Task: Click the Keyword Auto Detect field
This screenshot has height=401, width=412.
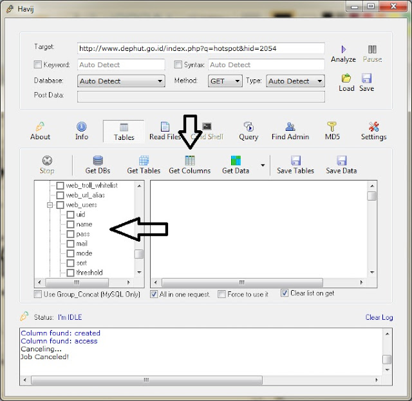Action: pos(121,64)
